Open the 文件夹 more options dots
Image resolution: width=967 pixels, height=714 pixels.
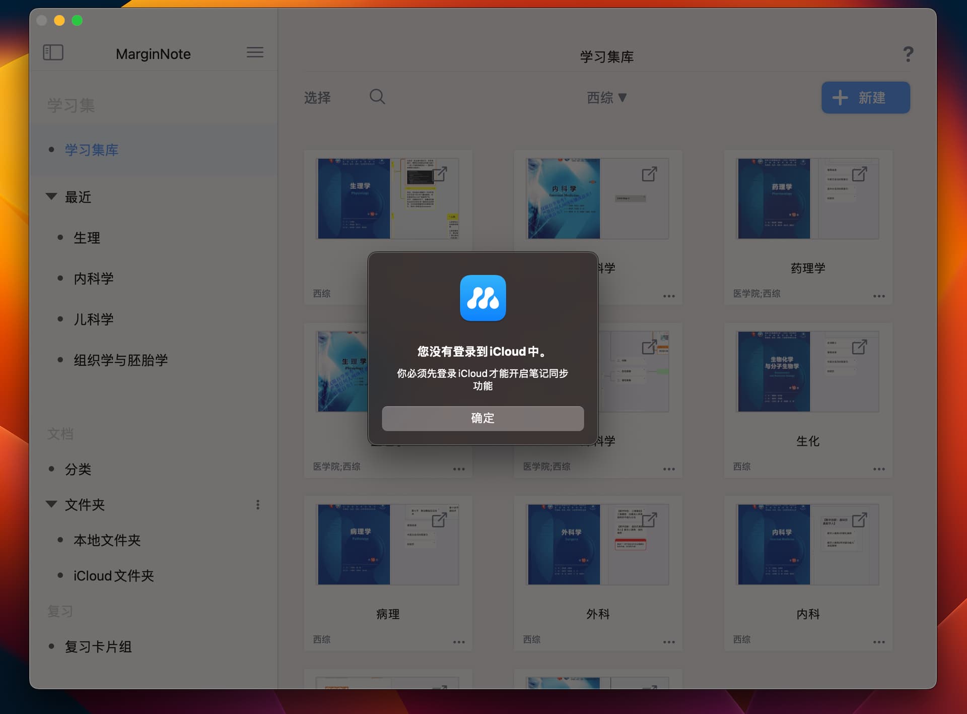pos(258,505)
